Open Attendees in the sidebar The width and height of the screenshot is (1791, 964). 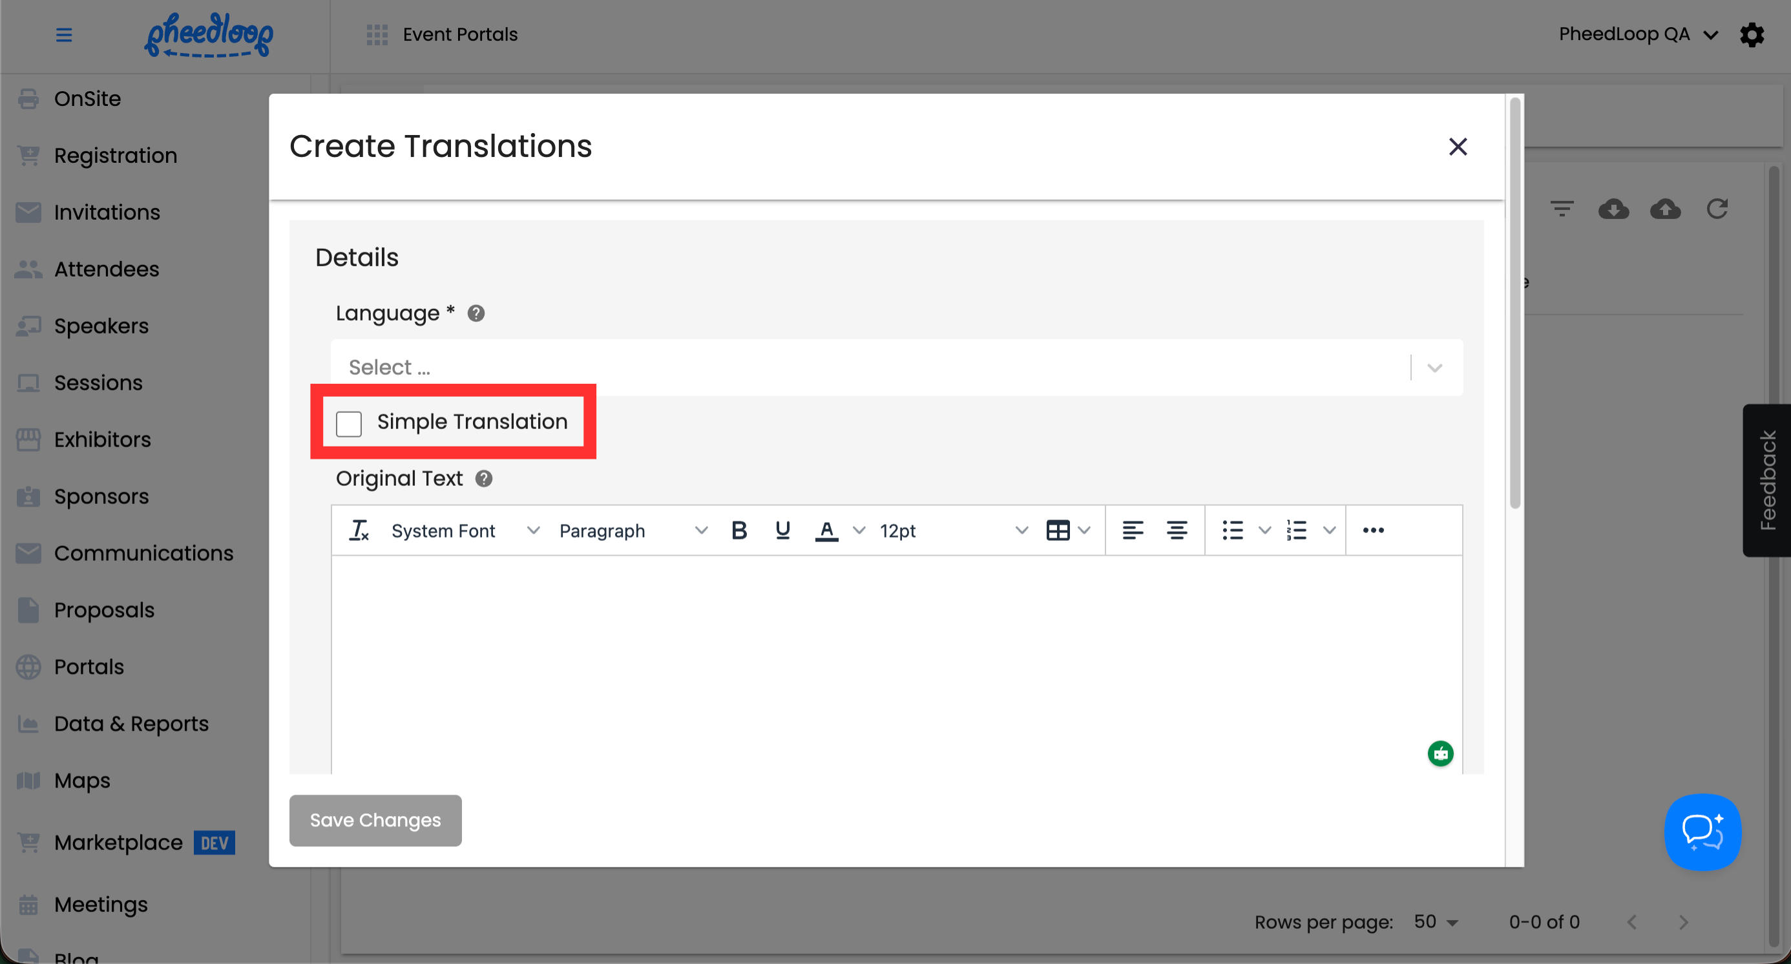[x=107, y=269]
